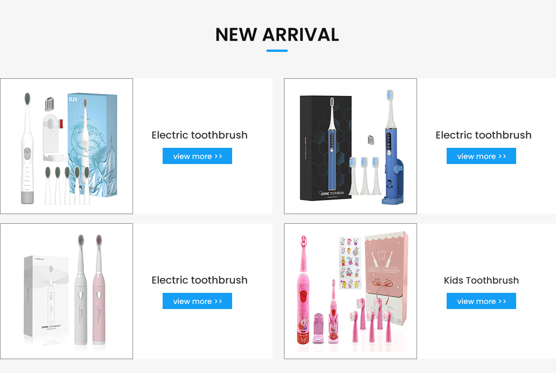The height and width of the screenshot is (373, 556).
Task: Open the white OJV toothbrush set thumbnail
Action: 67,146
